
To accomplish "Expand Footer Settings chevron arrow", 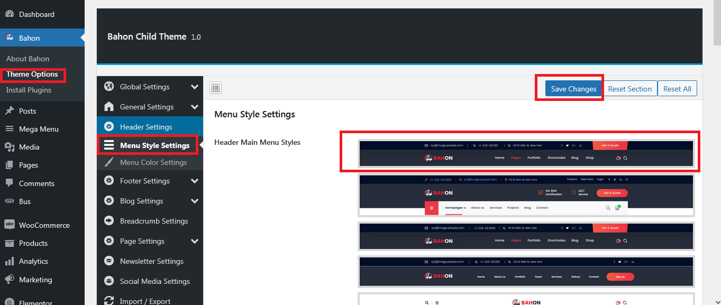I will tap(195, 181).
